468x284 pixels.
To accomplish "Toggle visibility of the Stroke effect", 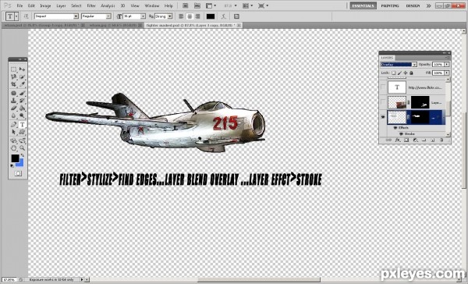I will (x=402, y=133).
